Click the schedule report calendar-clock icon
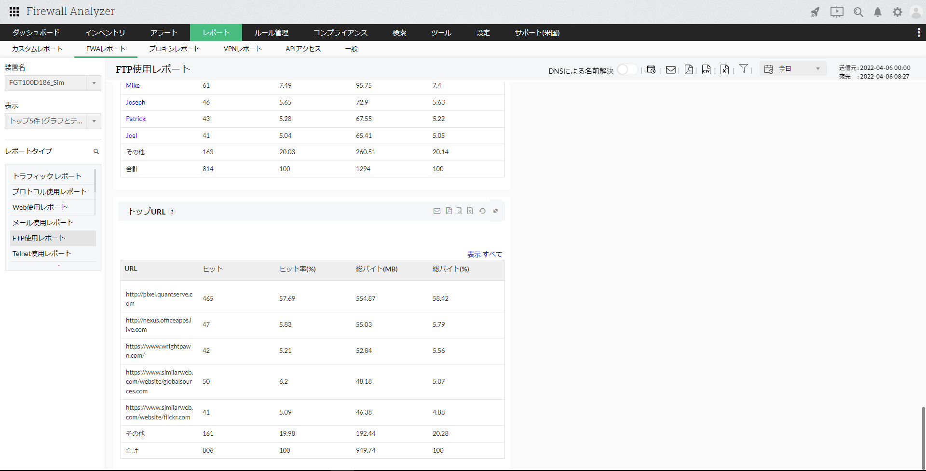Image resolution: width=926 pixels, height=471 pixels. (651, 69)
